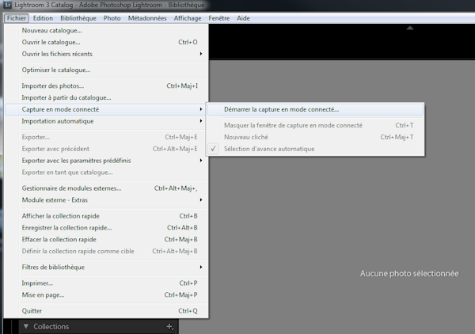The height and width of the screenshot is (334, 475).
Task: Open the Edition menu
Action: pos(44,17)
